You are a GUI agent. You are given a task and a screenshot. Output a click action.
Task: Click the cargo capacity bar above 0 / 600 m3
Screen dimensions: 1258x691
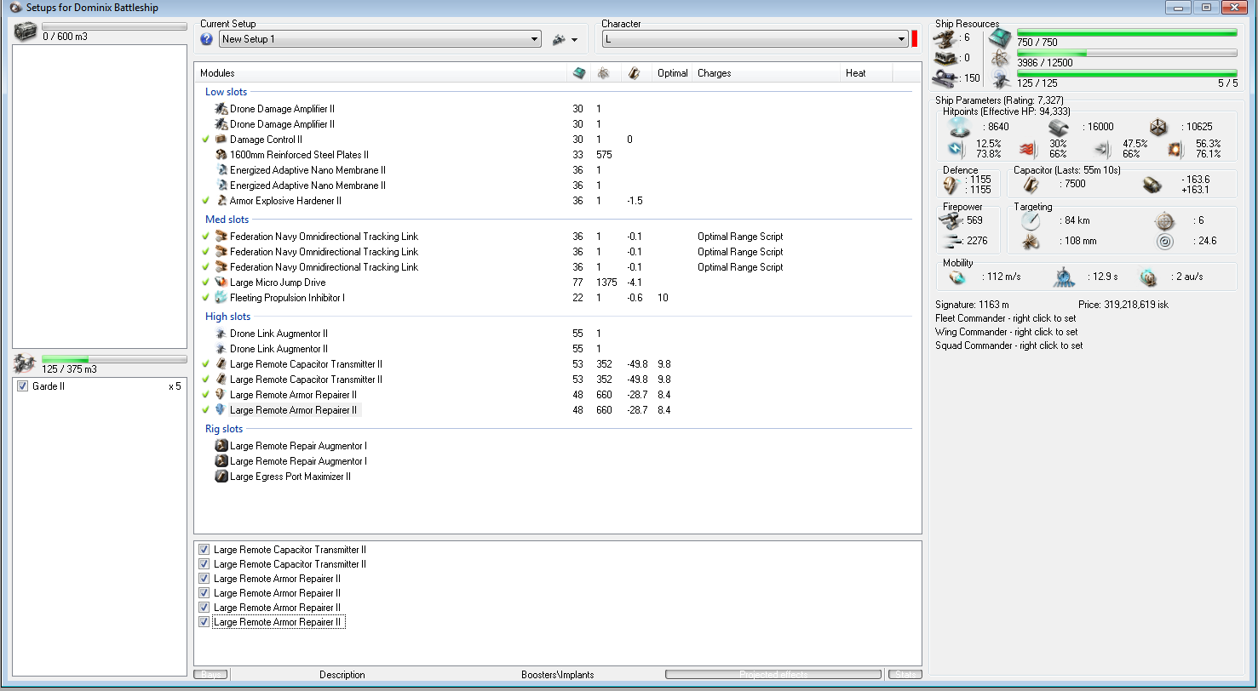(114, 26)
